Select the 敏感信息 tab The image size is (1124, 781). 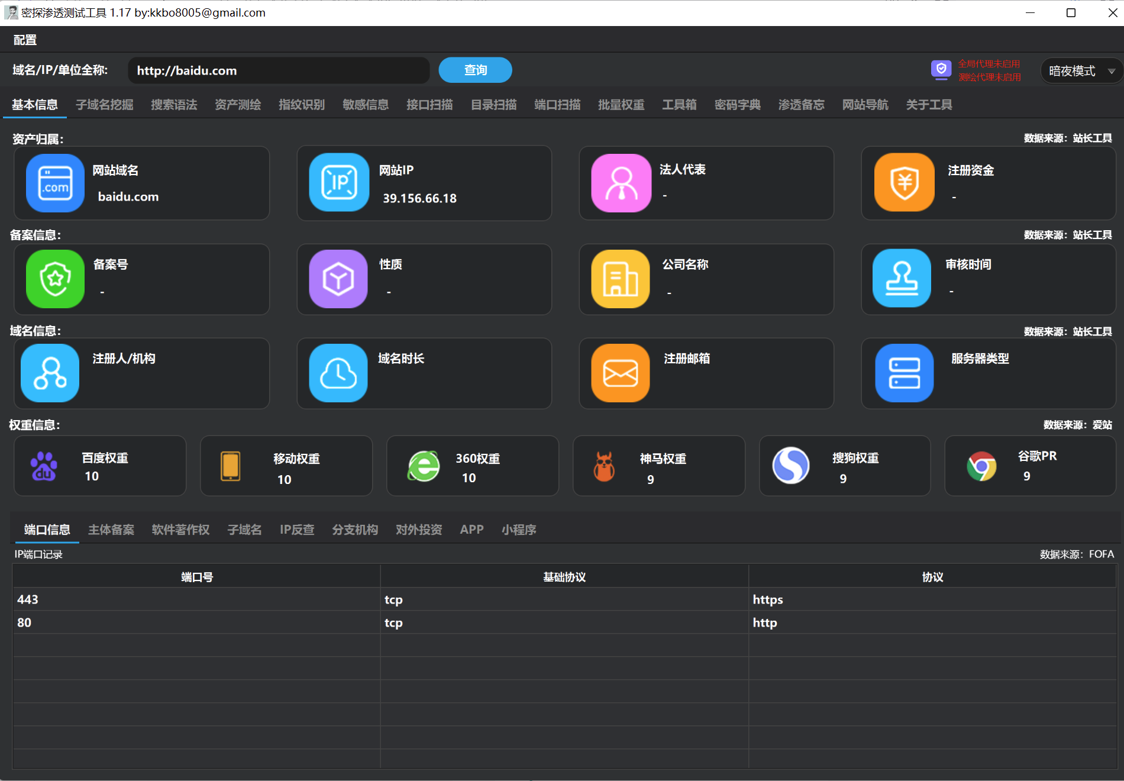tap(366, 105)
